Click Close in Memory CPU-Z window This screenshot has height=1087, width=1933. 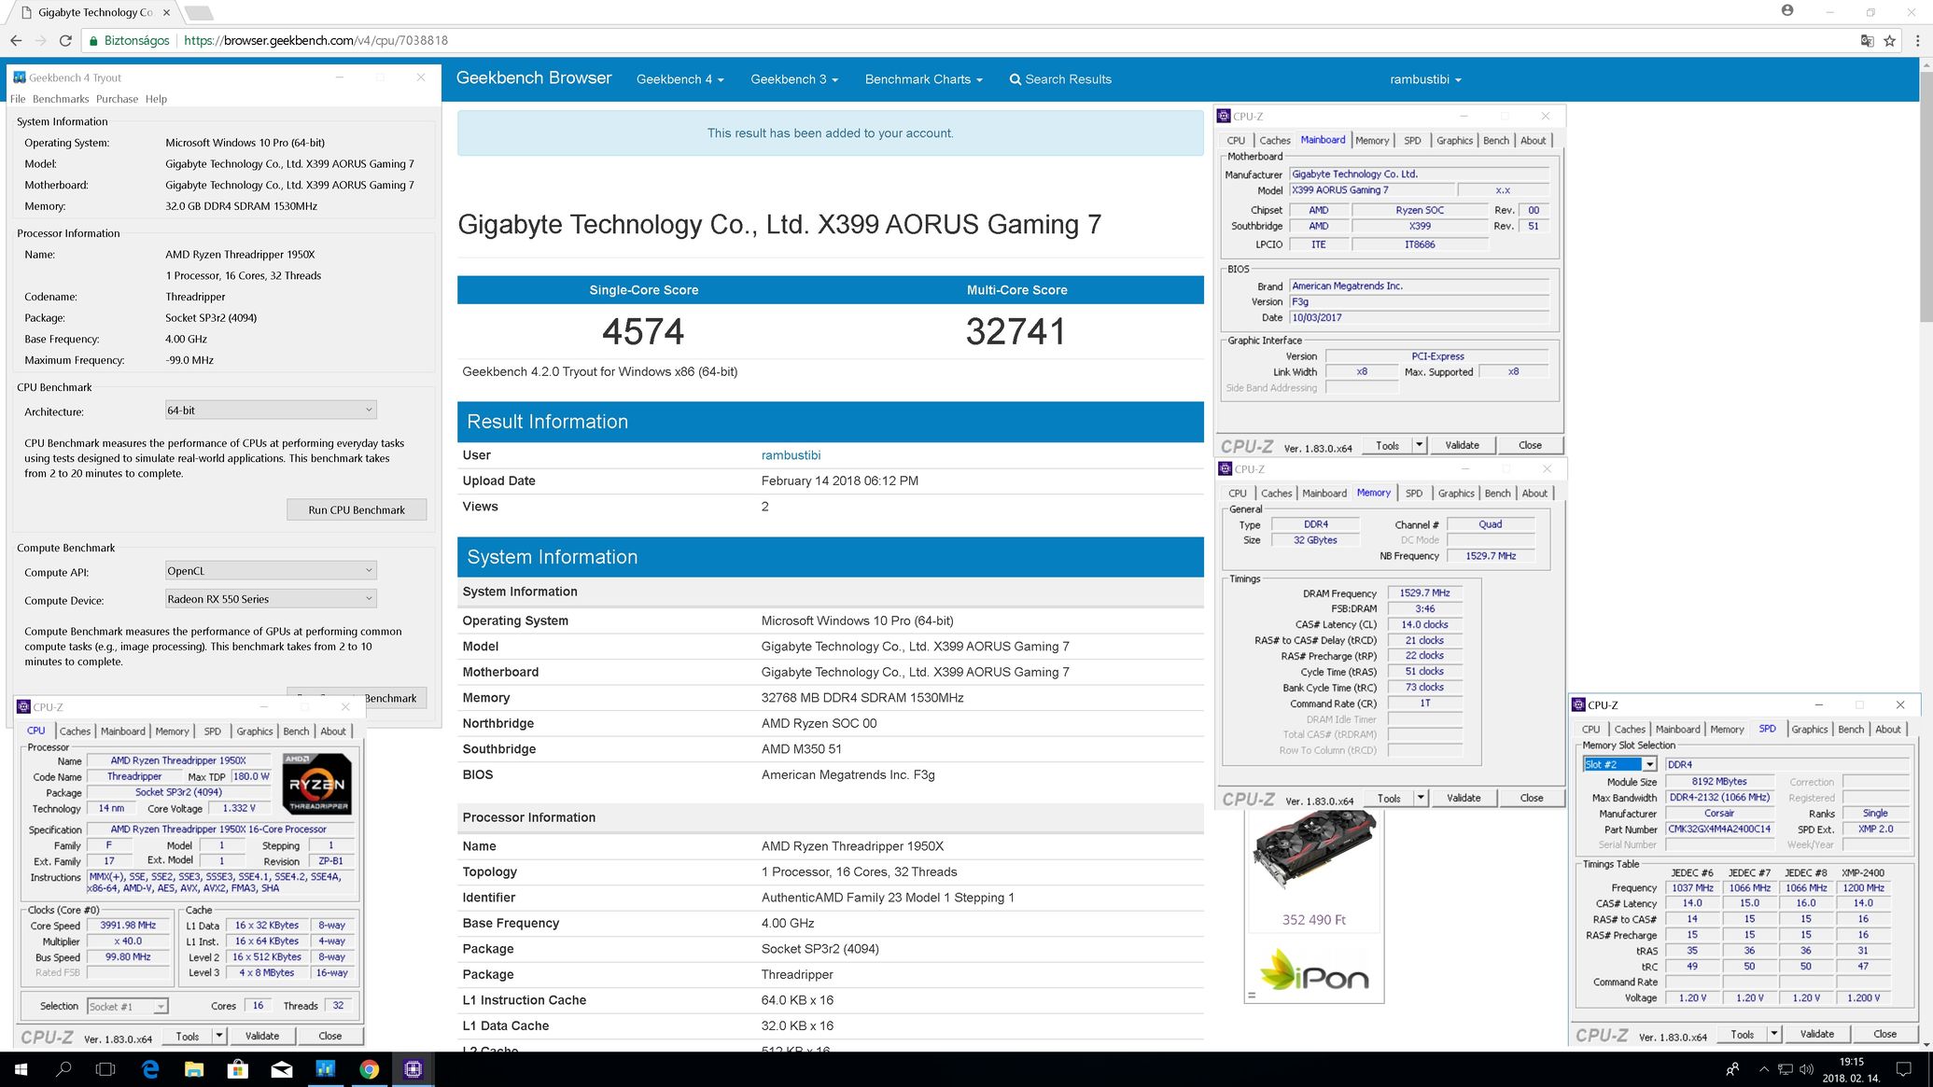[1532, 798]
